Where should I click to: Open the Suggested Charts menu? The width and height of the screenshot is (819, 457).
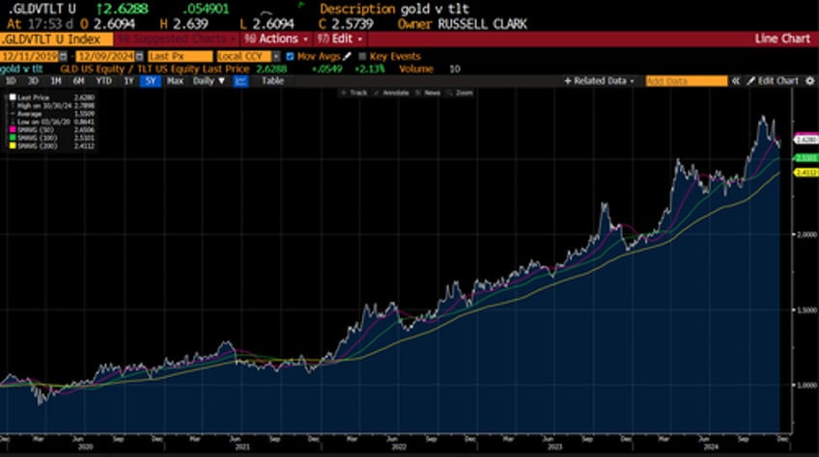point(176,40)
